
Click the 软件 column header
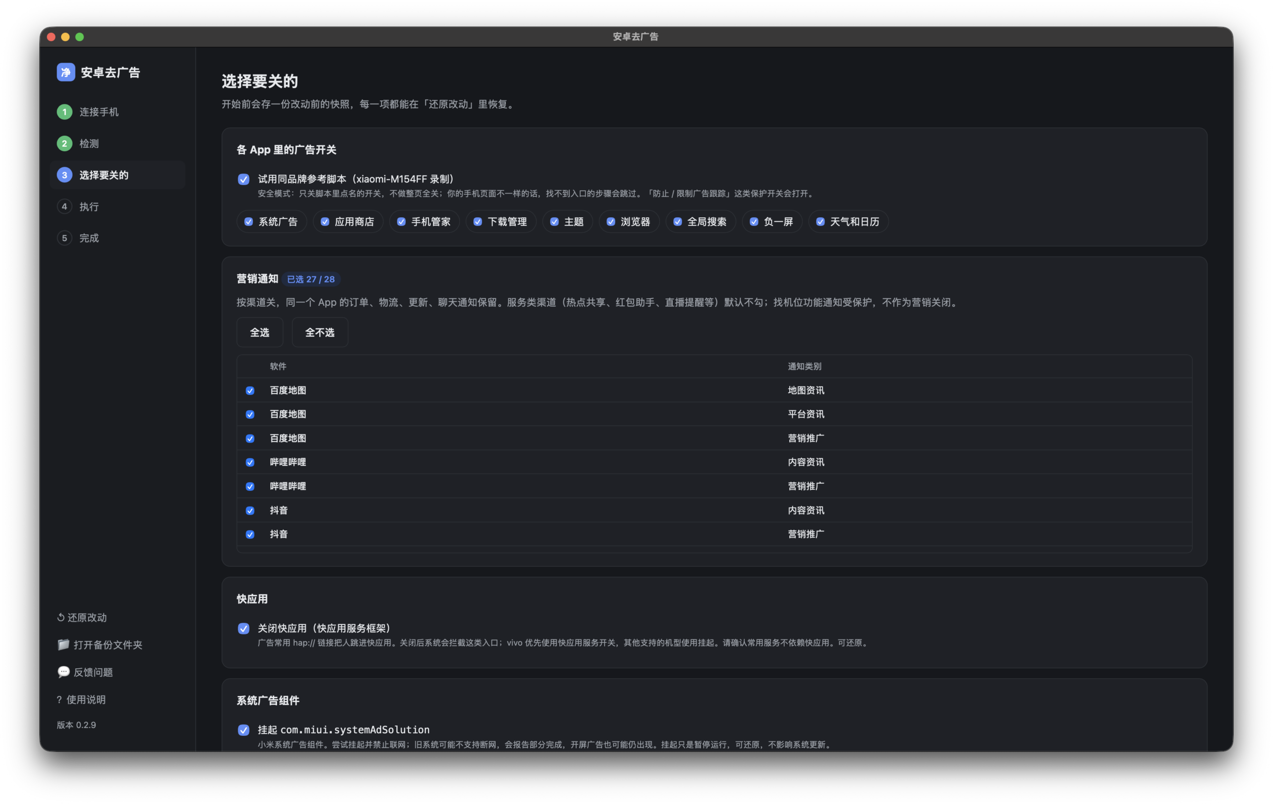click(x=278, y=366)
